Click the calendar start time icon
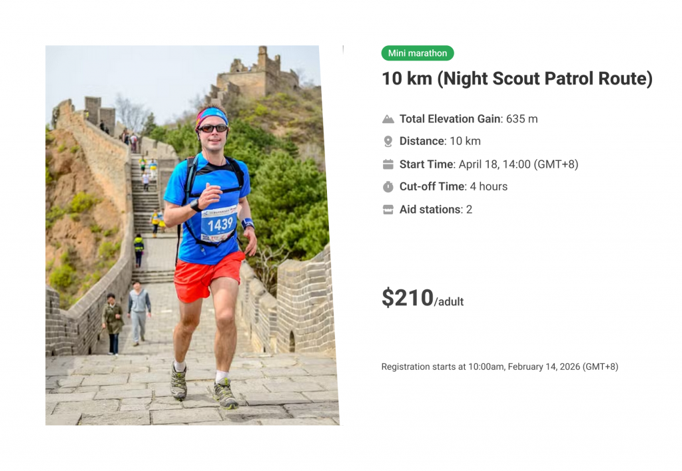This screenshot has height=471, width=682. (388, 164)
